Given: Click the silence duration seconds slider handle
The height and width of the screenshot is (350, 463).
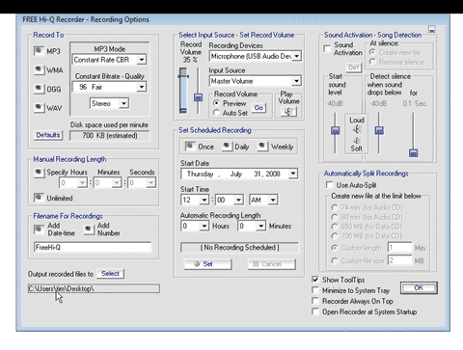Looking at the screenshot, I should click(x=413, y=153).
